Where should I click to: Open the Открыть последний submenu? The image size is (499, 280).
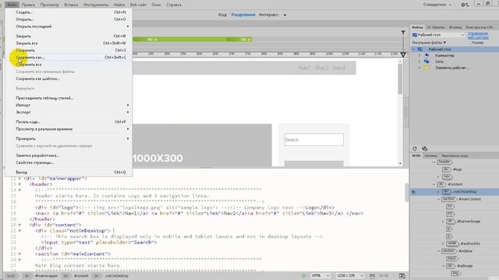[x=69, y=26]
